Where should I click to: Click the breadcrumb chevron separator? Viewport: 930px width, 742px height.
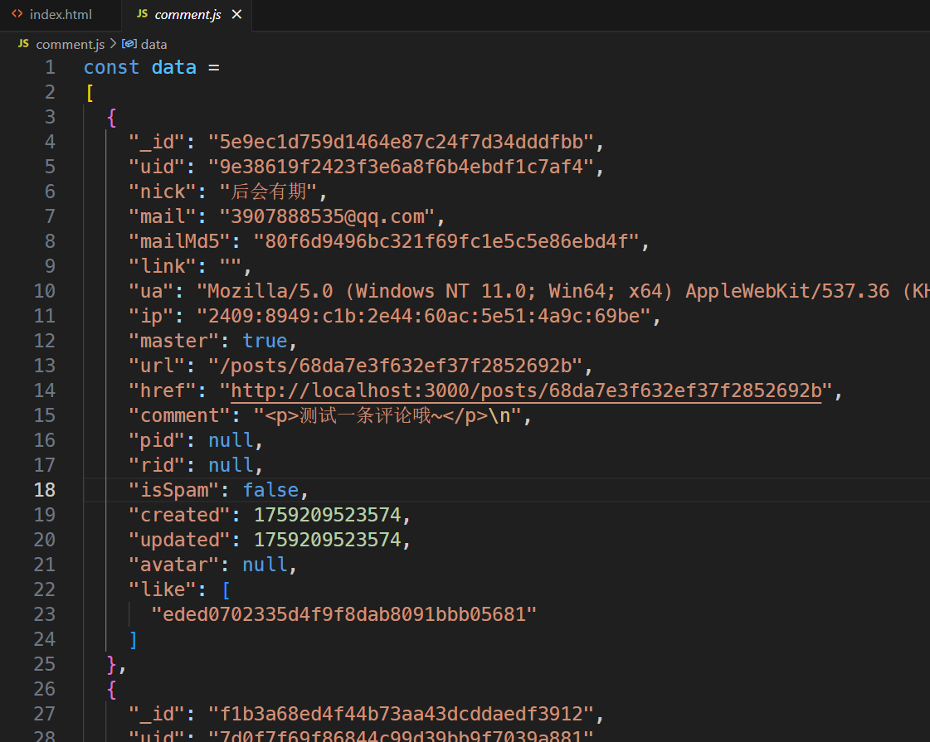[114, 44]
